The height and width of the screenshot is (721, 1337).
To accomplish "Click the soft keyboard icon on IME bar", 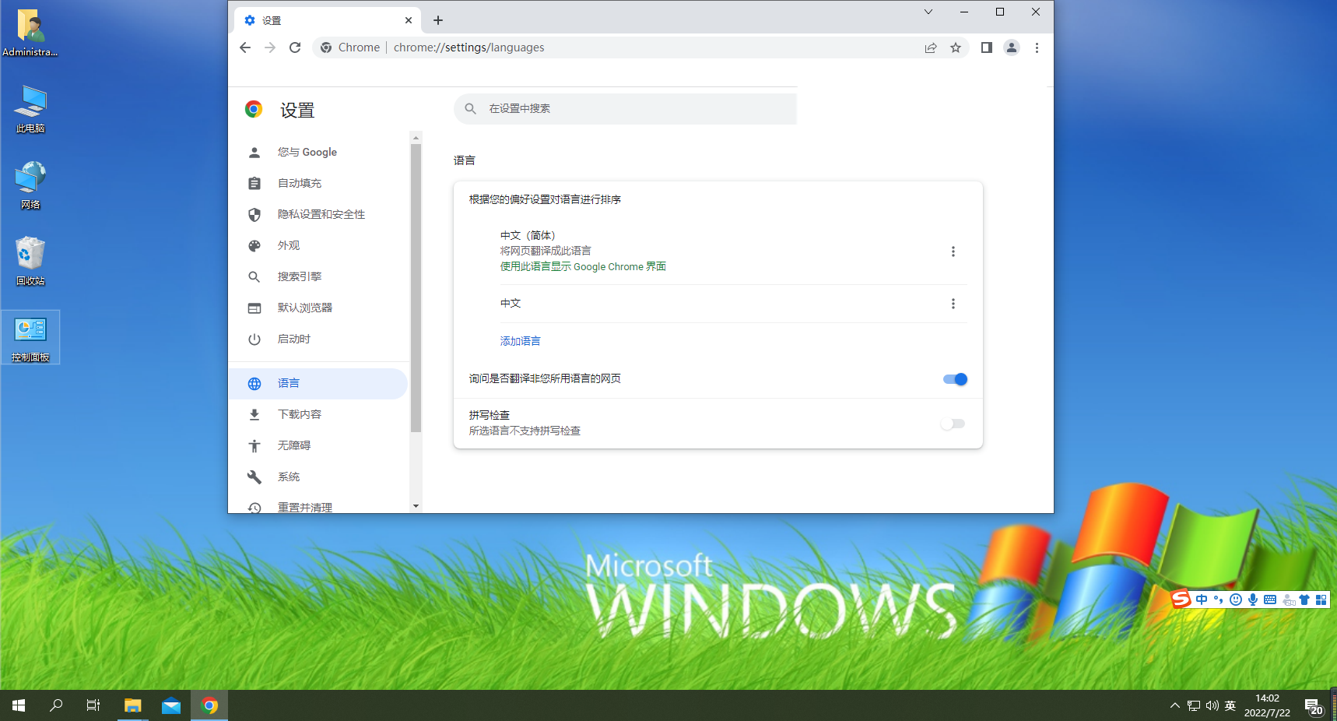I will pos(1270,600).
